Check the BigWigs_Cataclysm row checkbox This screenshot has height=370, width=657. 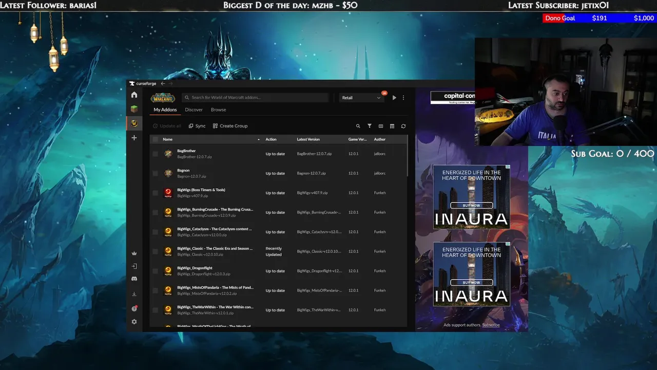tap(156, 232)
